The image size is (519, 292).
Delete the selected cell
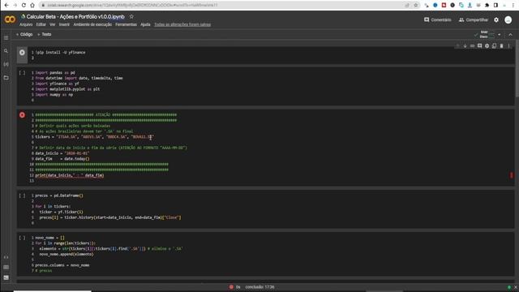[501, 46]
